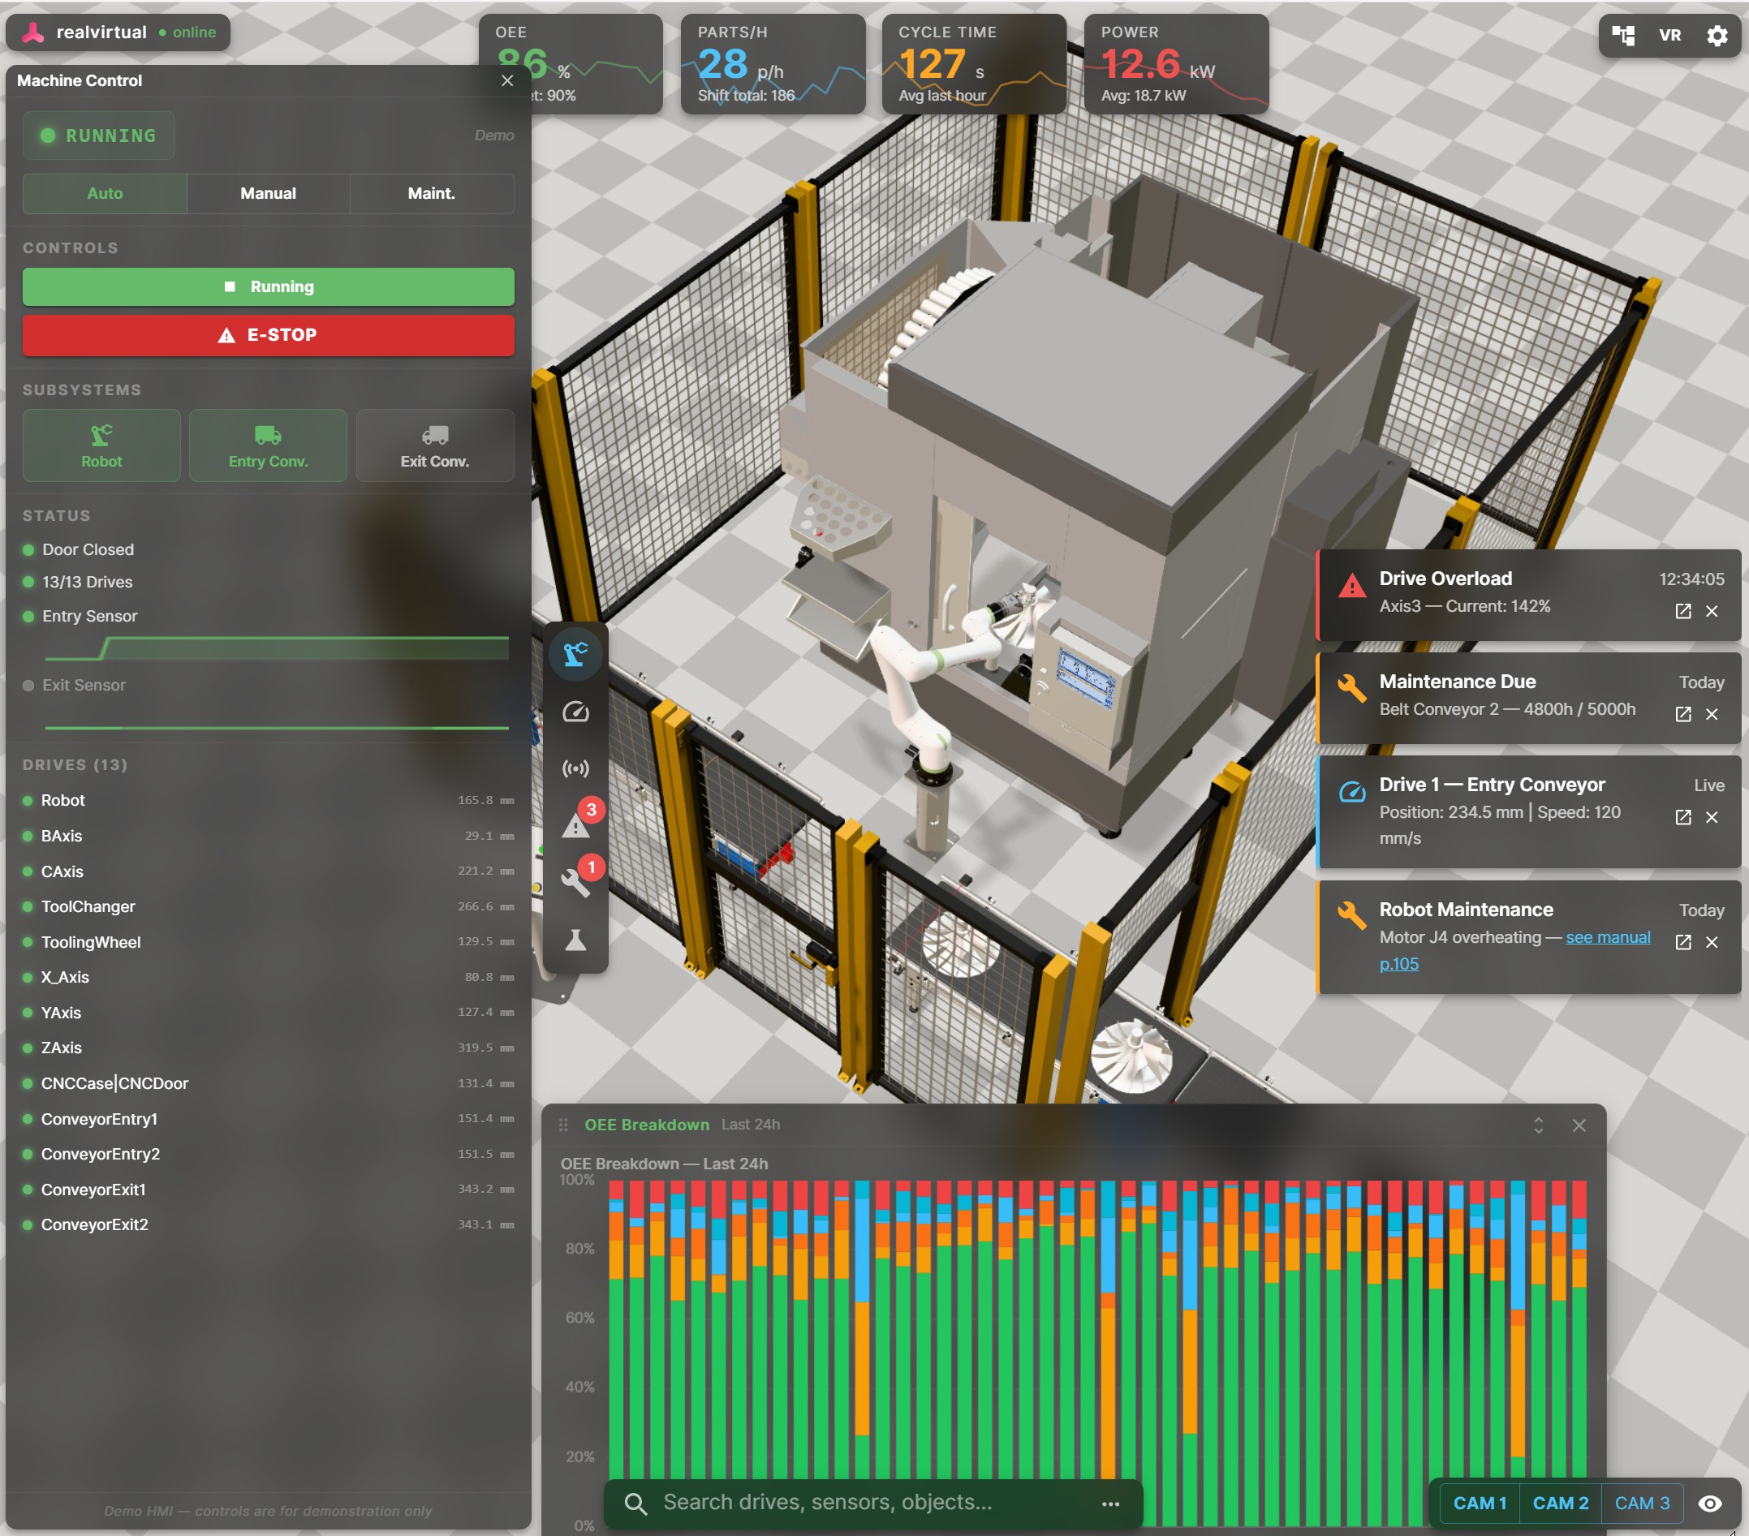The width and height of the screenshot is (1749, 1536).
Task: Click the hierarchy tree icon at top right
Action: [1623, 35]
